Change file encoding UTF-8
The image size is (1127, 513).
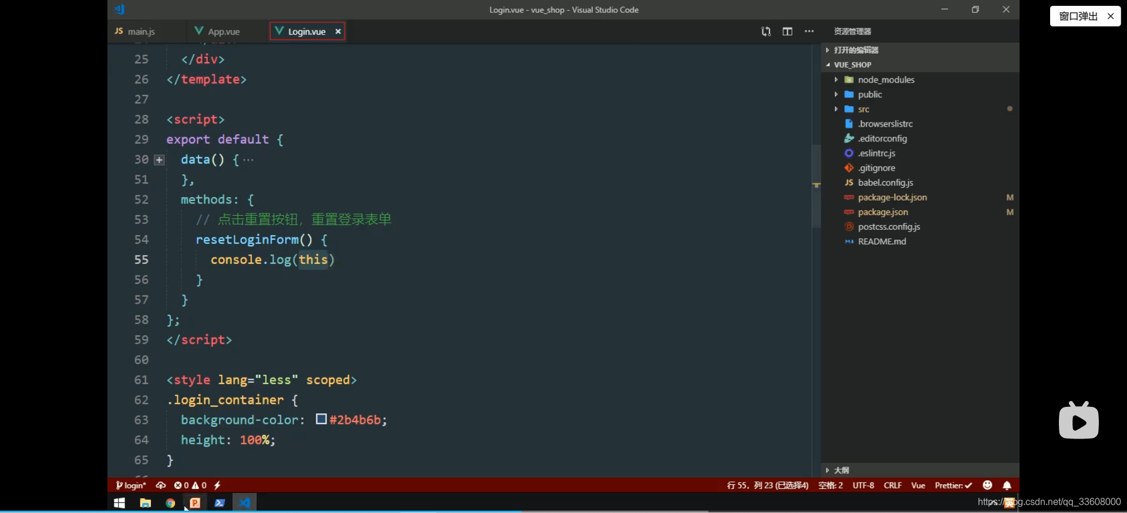coord(863,485)
